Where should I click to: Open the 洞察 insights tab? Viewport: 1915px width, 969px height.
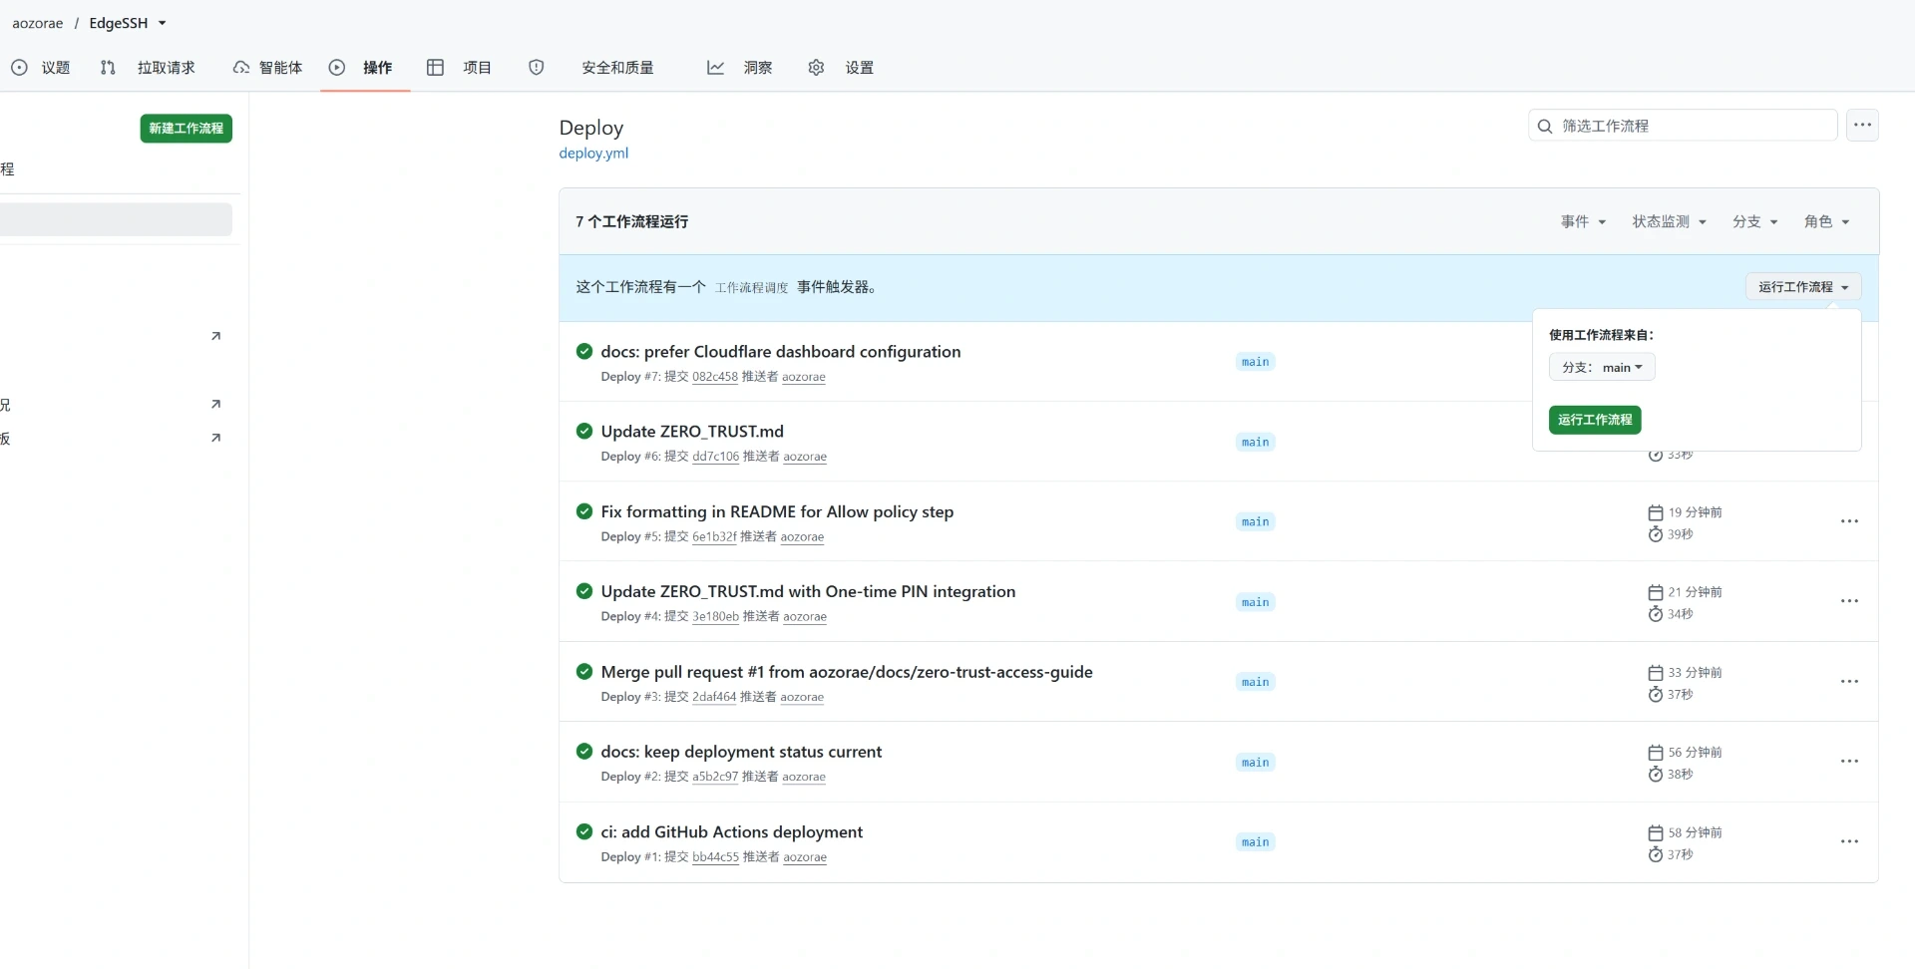click(x=740, y=68)
